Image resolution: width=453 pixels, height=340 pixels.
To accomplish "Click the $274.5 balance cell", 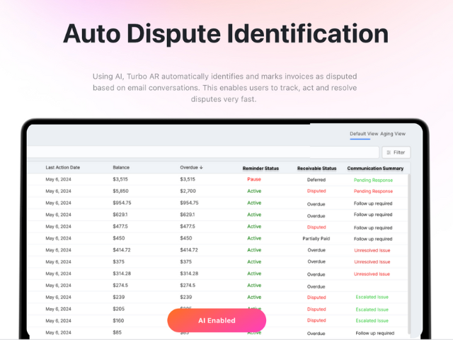I will pyautogui.click(x=120, y=285).
